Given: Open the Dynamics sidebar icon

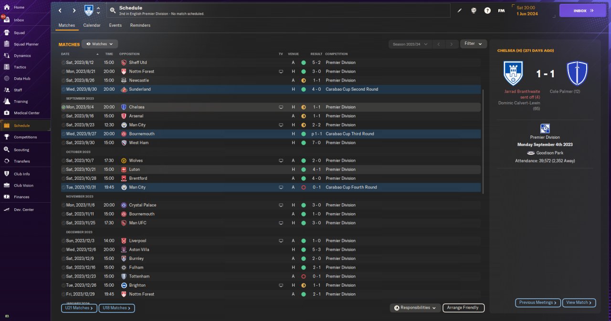Looking at the screenshot, I should click(7, 56).
